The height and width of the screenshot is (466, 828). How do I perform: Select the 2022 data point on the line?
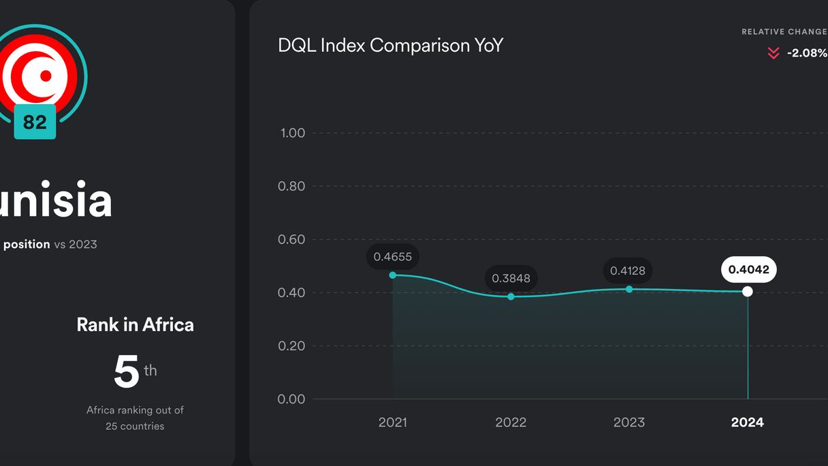[511, 296]
